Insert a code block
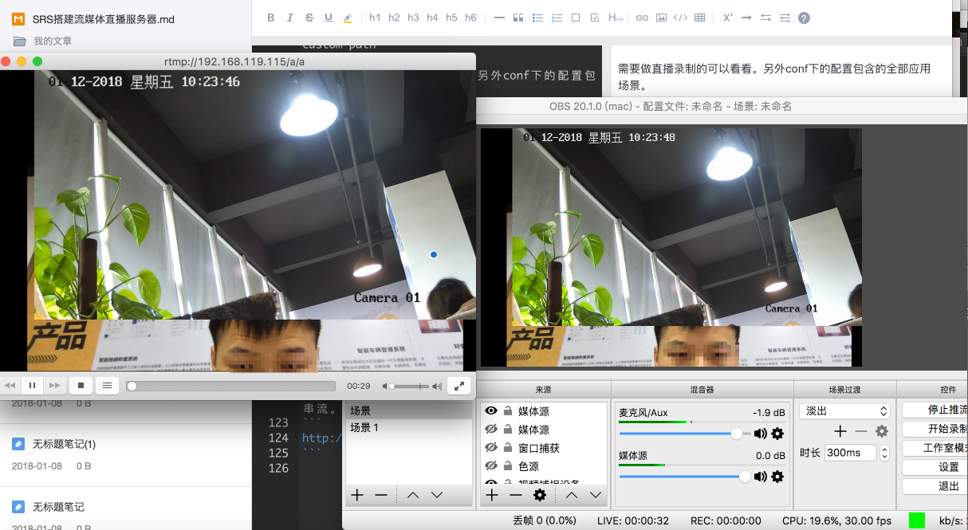Viewport: 968px width, 530px height. [x=680, y=18]
